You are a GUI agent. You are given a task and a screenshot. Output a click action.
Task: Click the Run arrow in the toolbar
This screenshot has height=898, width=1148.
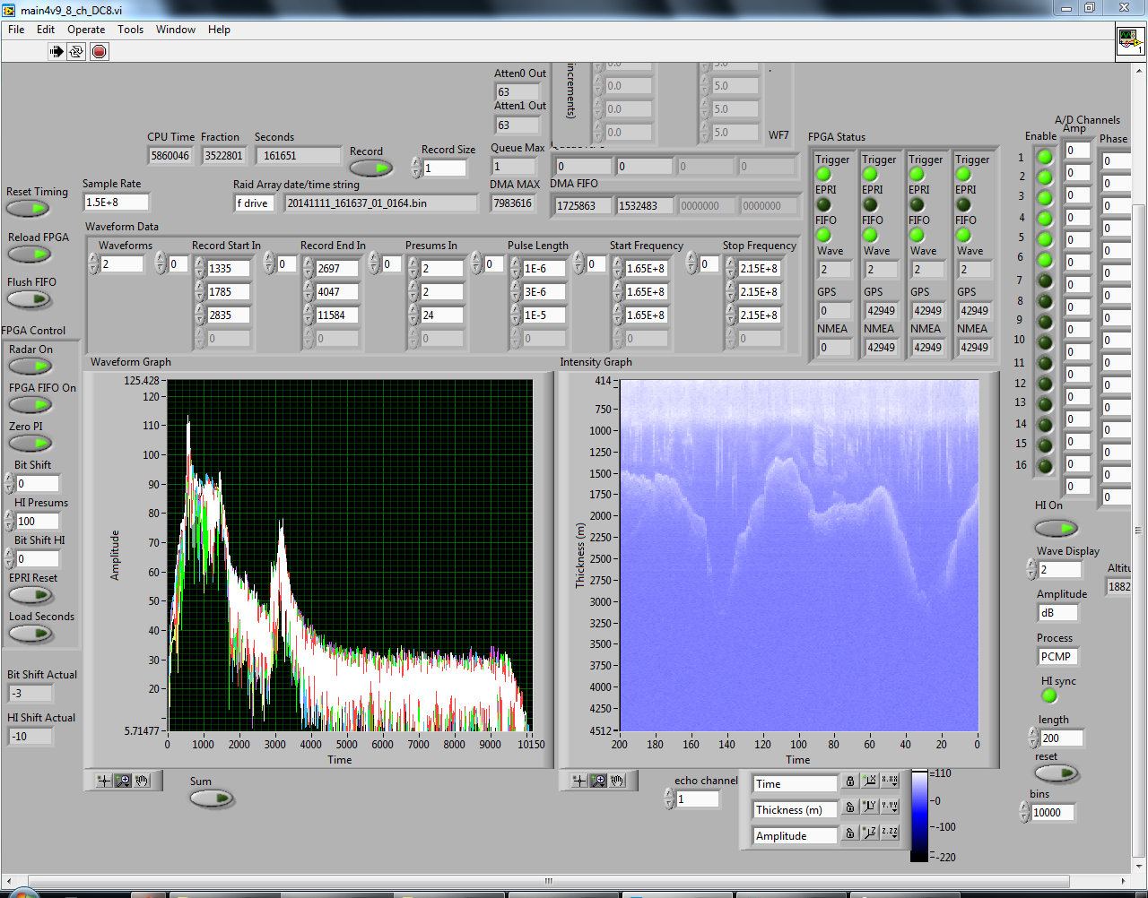[x=57, y=51]
